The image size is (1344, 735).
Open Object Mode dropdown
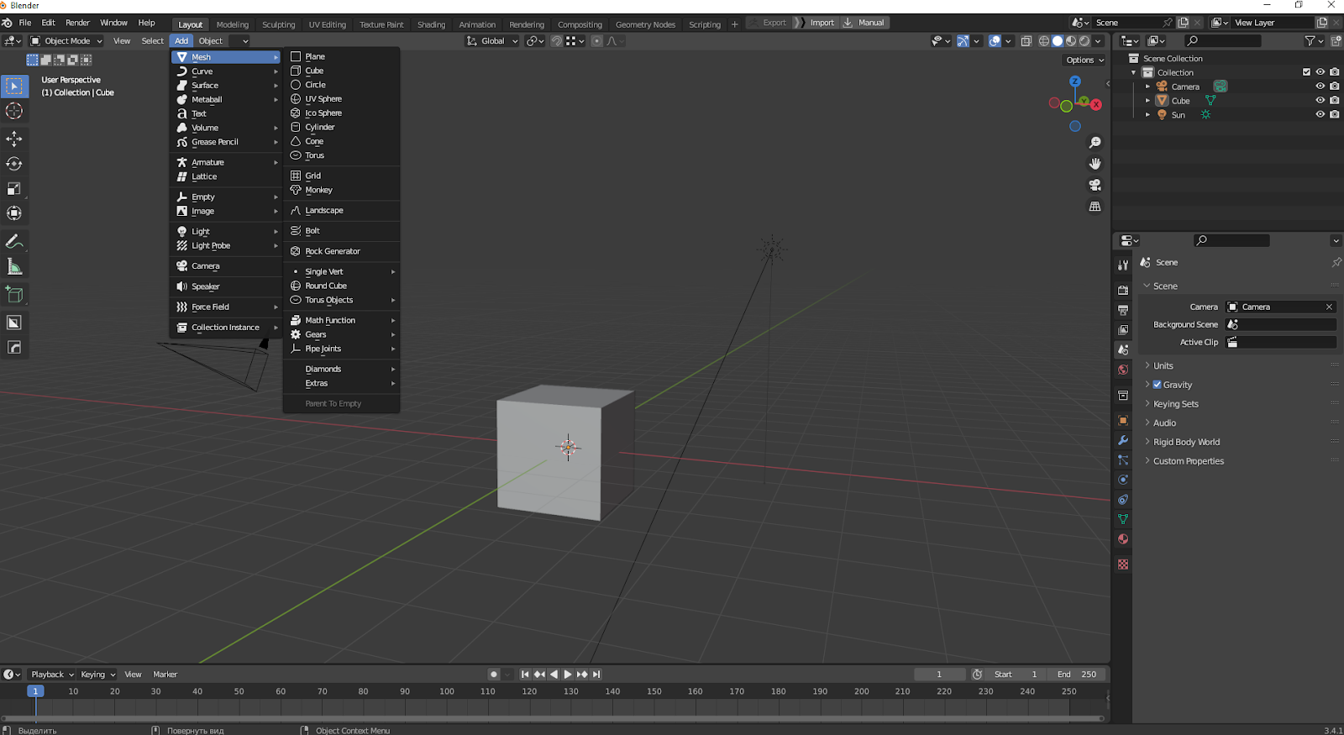tap(66, 41)
